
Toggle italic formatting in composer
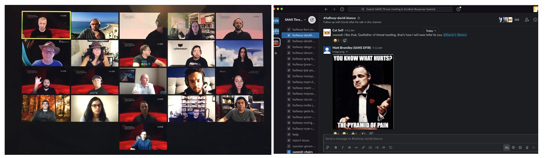coord(342,147)
